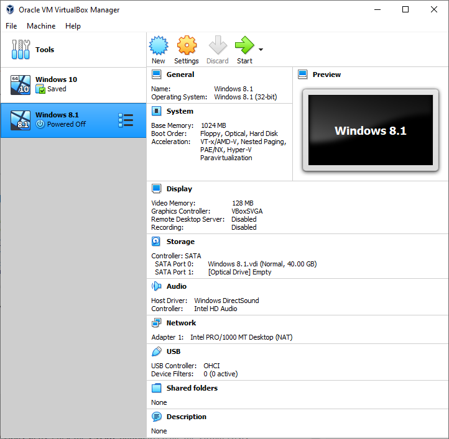Click the Powered Off state icon

point(40,124)
